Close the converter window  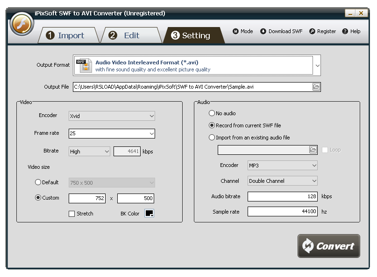tap(361, 13)
